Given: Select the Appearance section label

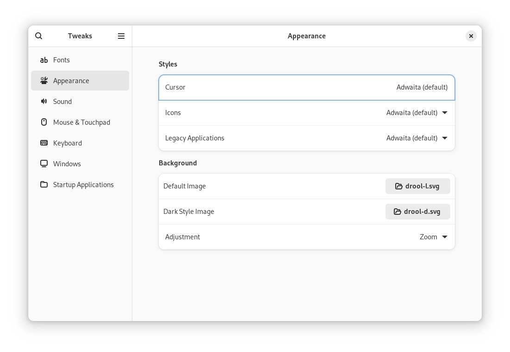Looking at the screenshot, I should (71, 81).
